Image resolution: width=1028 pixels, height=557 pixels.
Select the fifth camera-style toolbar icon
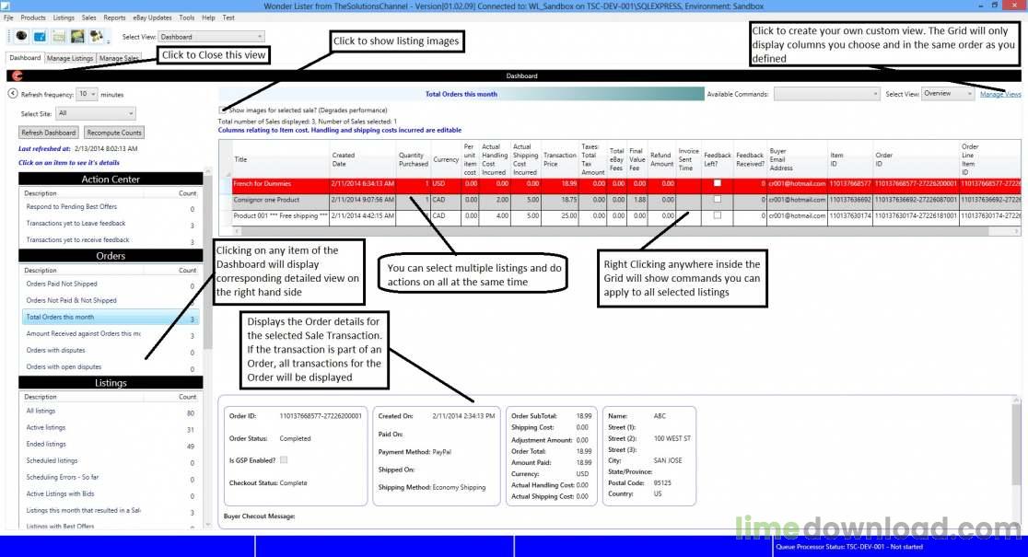click(x=97, y=36)
